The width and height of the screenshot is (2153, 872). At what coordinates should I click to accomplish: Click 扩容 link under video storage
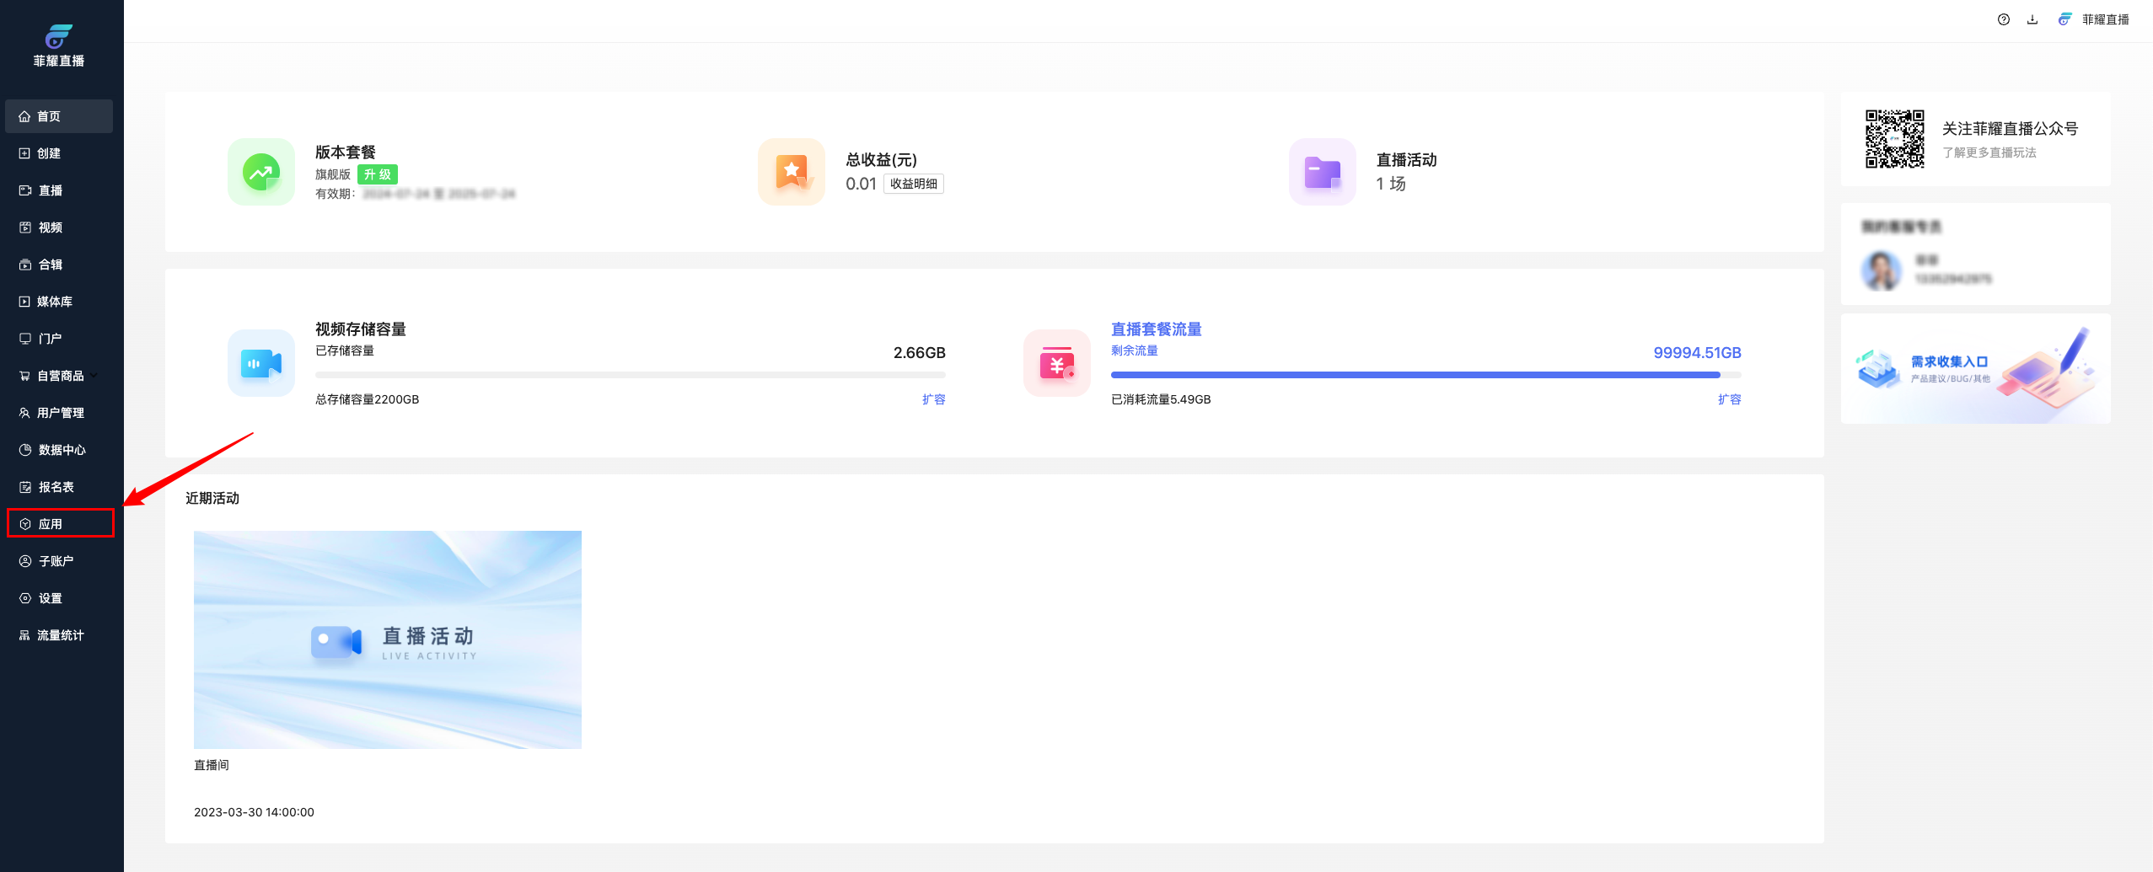pos(933,399)
